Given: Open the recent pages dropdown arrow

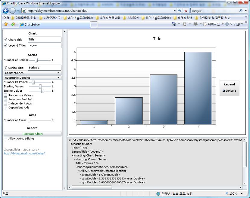Looking at the screenshot, I should point(18,11).
